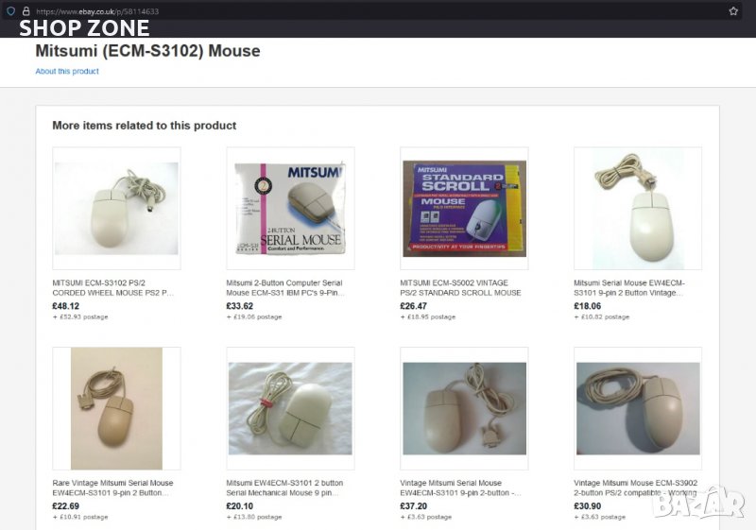Click the bookmark star icon in address bar
This screenshot has width=756, height=530.
pos(733,11)
